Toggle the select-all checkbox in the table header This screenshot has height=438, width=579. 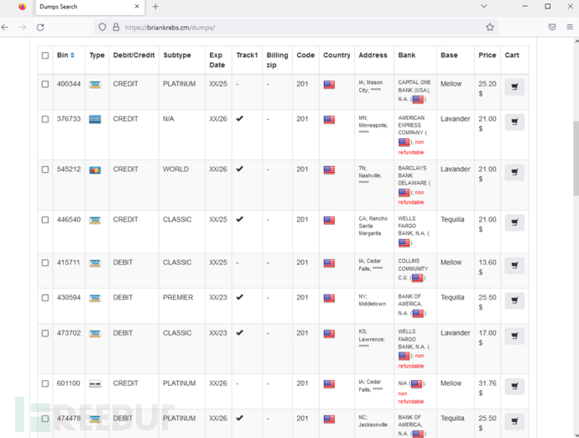click(45, 55)
